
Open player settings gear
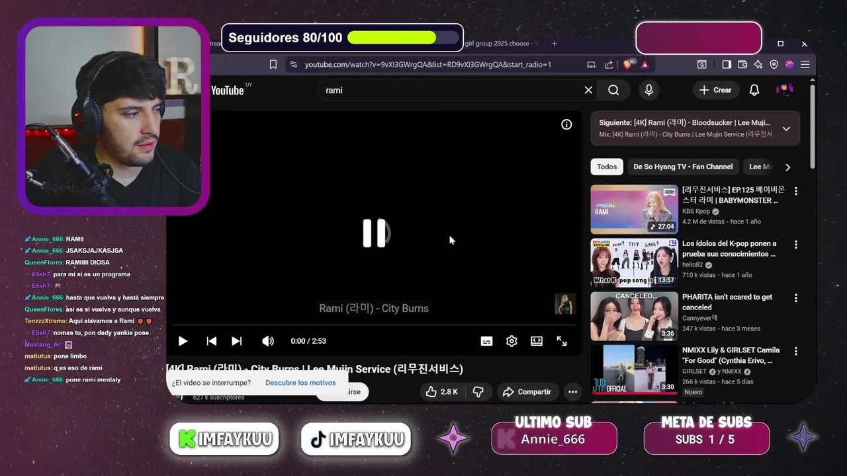tap(512, 341)
